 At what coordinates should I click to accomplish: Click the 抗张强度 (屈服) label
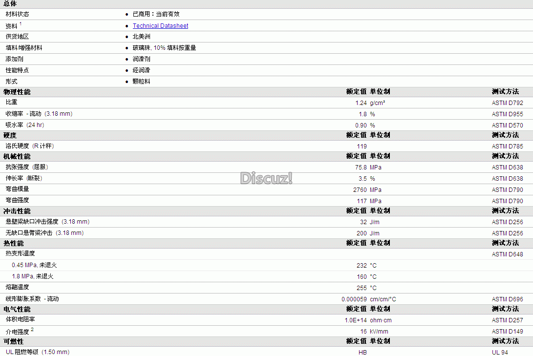(27, 167)
